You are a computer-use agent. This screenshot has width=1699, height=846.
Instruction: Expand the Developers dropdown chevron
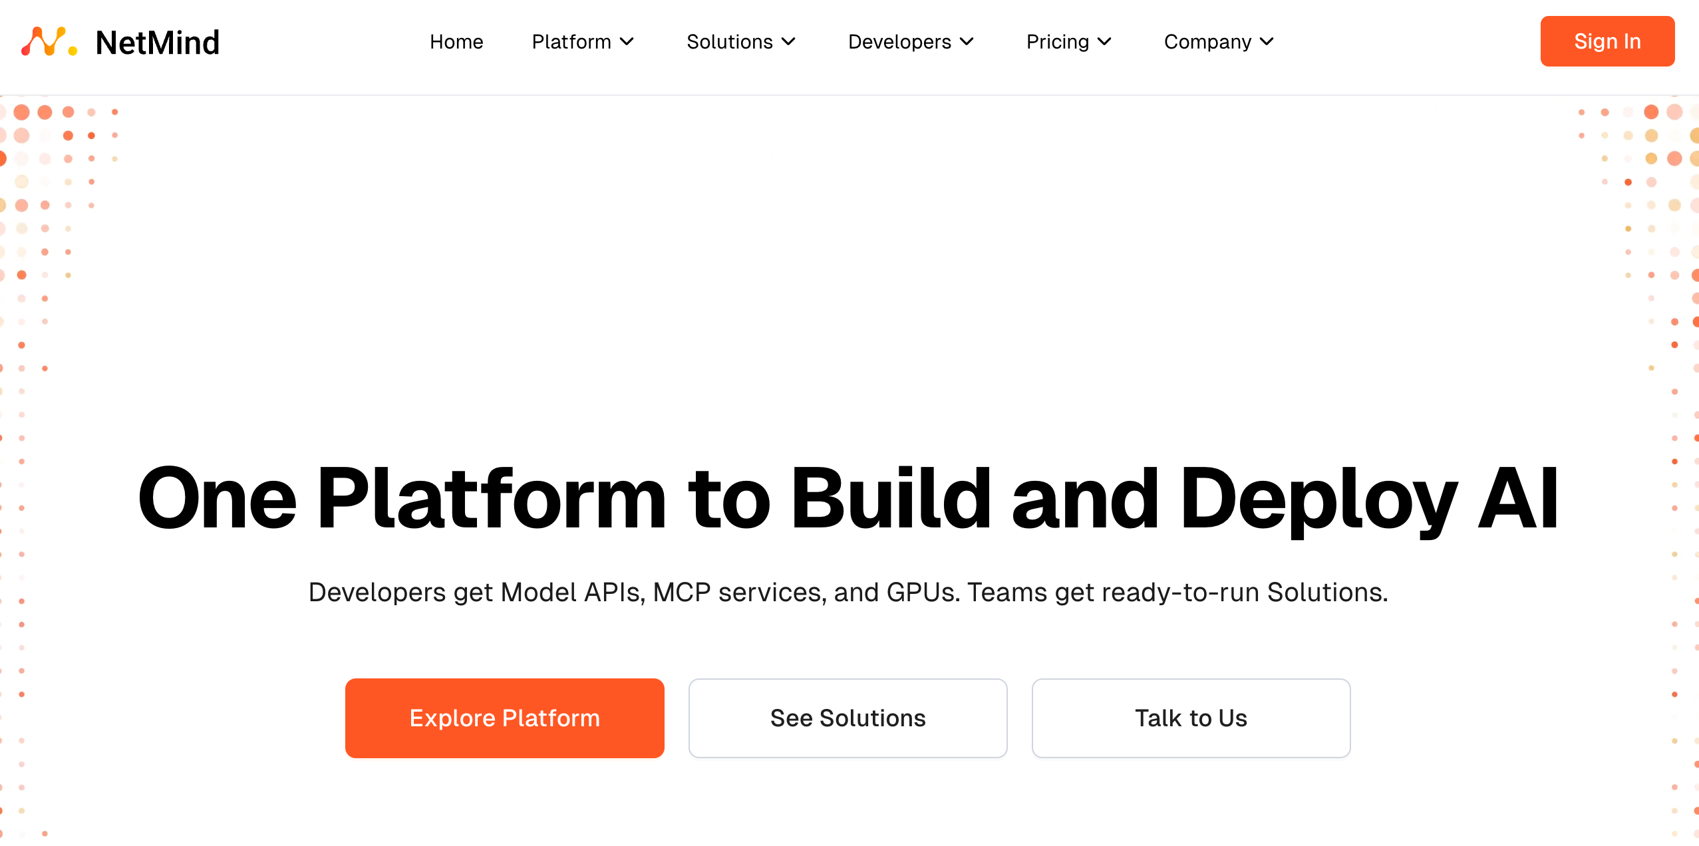(x=967, y=42)
